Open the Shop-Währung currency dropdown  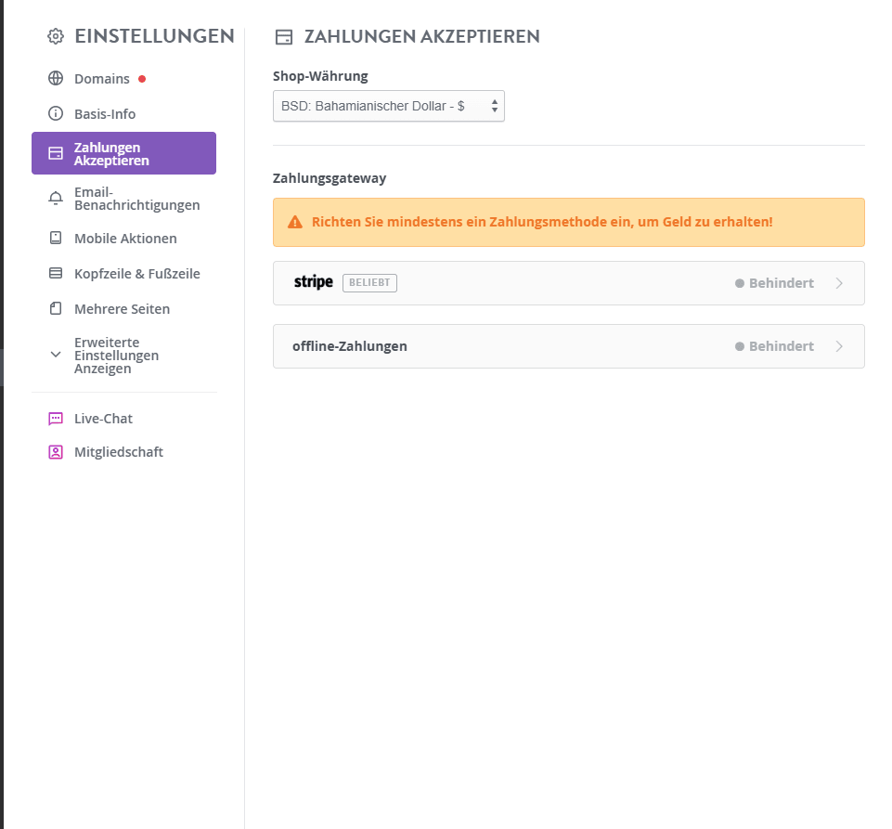pos(389,106)
